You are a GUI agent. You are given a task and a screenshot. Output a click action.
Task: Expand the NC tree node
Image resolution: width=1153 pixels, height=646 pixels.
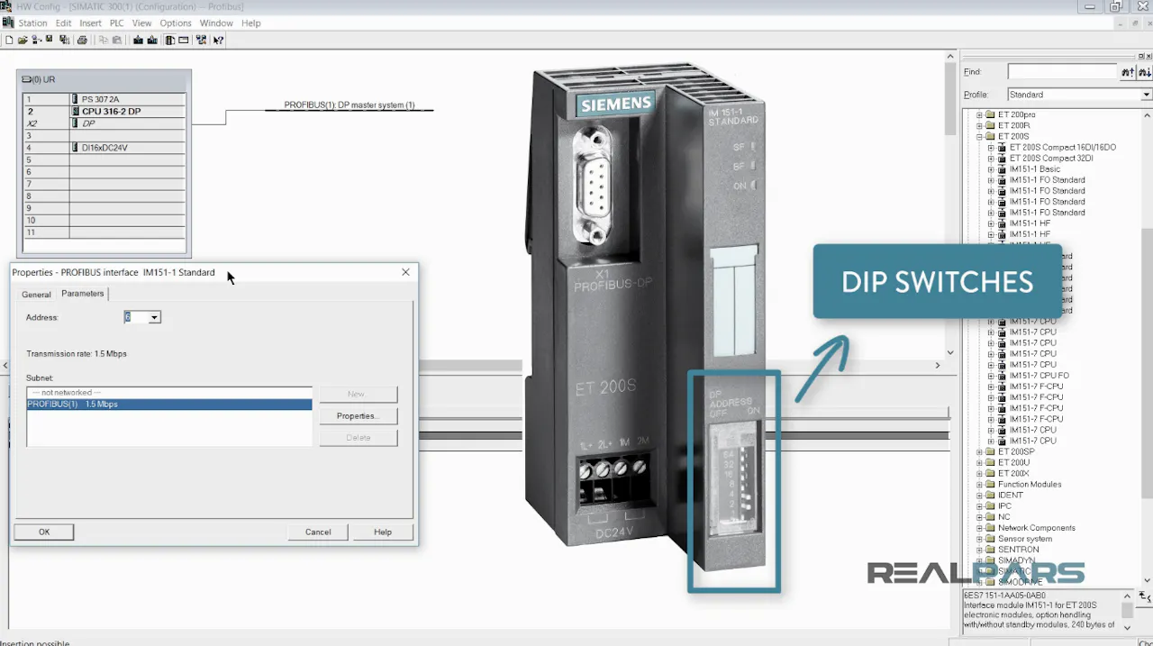pyautogui.click(x=979, y=517)
